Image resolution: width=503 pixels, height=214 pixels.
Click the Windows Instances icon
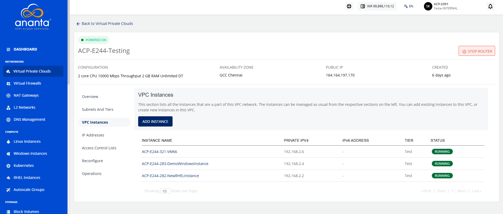click(8, 153)
